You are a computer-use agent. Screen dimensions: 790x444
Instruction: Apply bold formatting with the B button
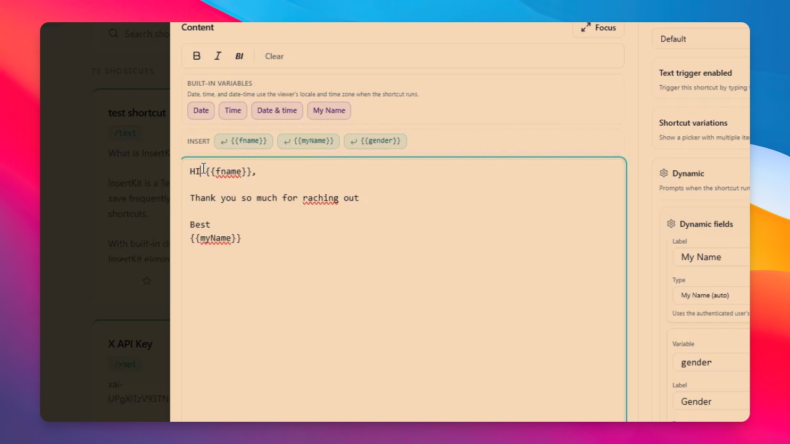pos(197,56)
